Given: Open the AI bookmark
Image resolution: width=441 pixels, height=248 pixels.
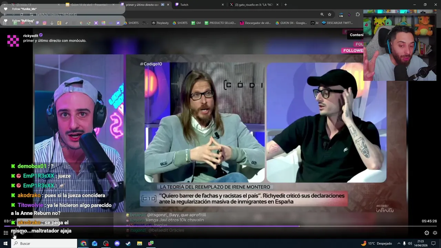Looking at the screenshot, I should pyautogui.click(x=315, y=23).
